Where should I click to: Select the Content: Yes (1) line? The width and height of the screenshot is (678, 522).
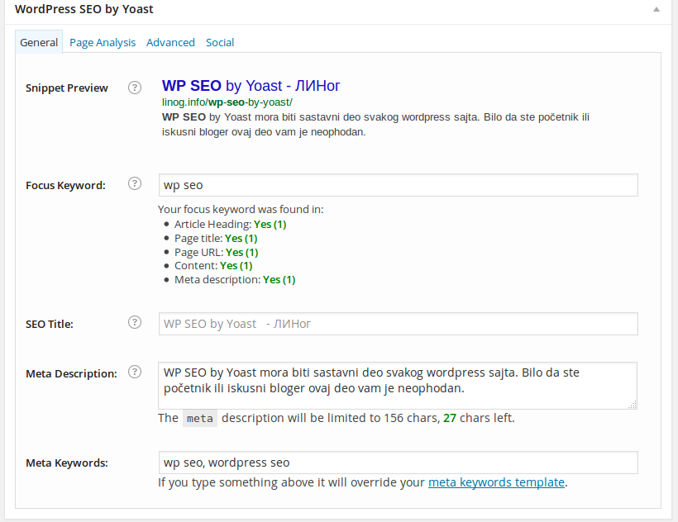[x=213, y=265]
